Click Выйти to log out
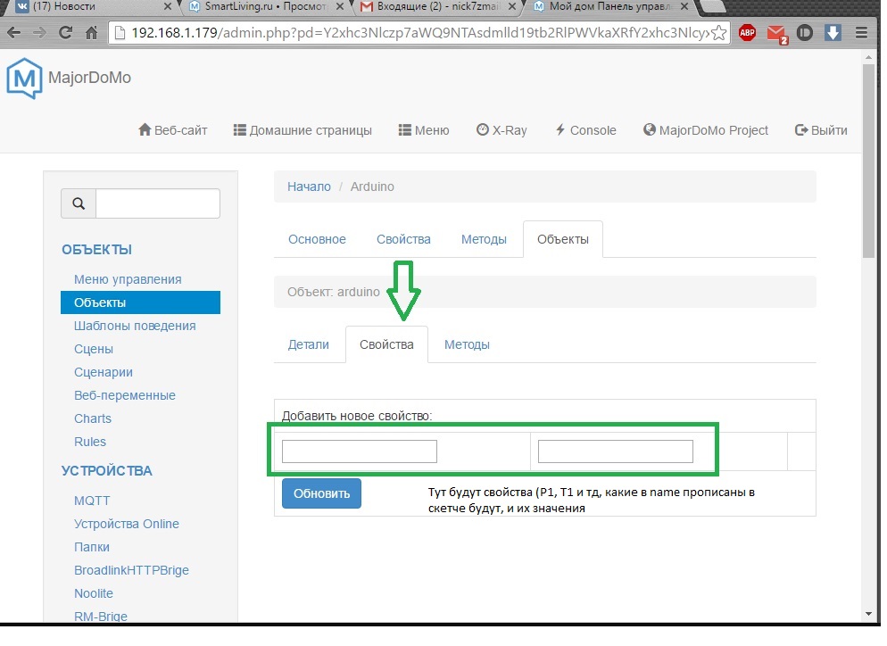The height and width of the screenshot is (646, 887). pyautogui.click(x=821, y=130)
